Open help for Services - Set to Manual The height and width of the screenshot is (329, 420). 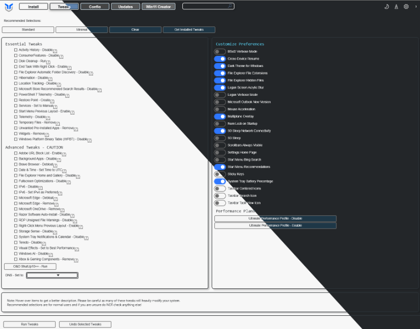click(x=55, y=106)
